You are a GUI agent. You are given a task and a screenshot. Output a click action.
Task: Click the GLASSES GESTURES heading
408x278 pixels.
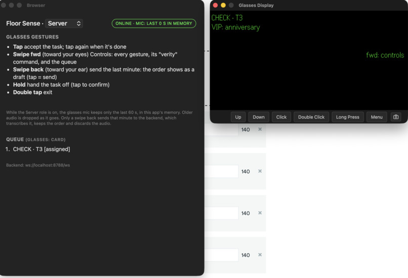coord(32,37)
